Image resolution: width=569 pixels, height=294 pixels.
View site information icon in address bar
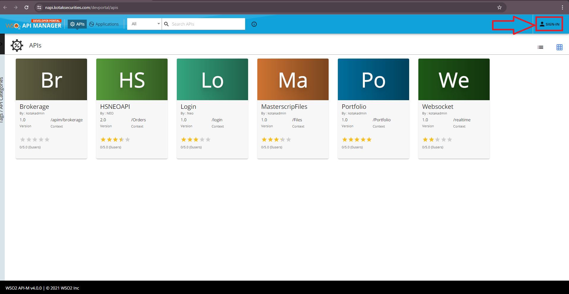point(39,7)
